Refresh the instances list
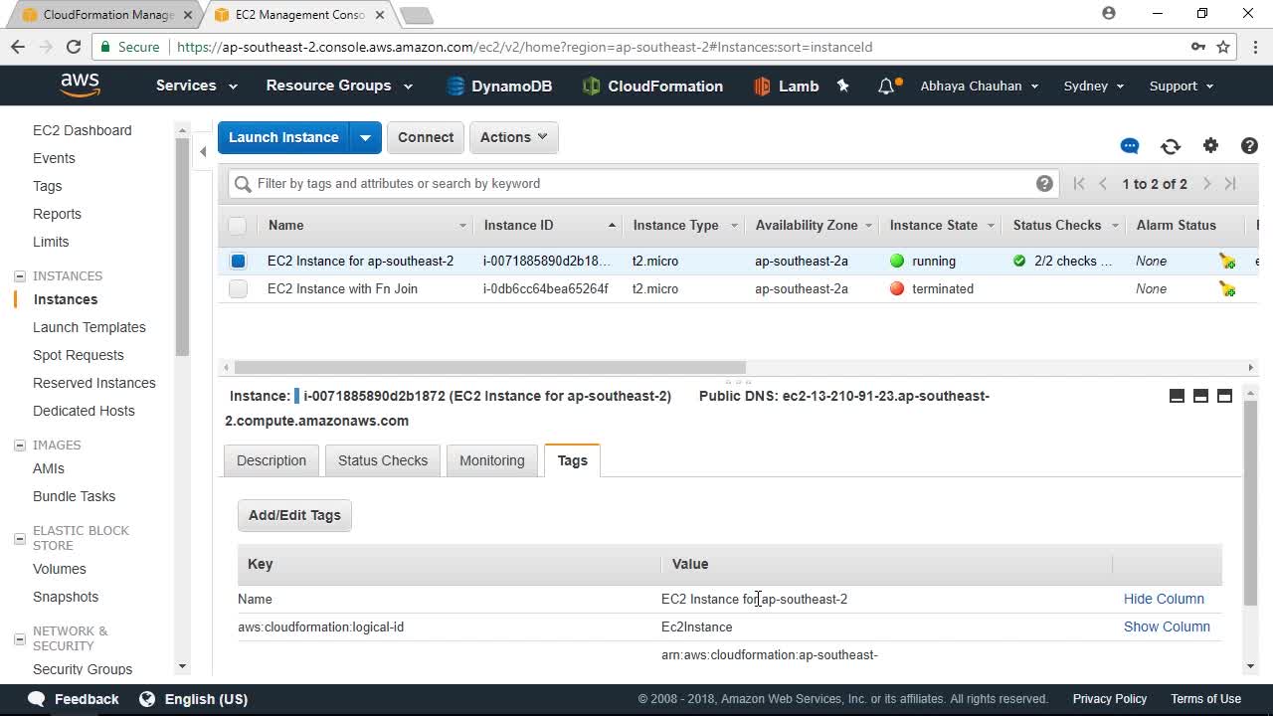Viewport: 1273px width, 716px height. coord(1171,146)
